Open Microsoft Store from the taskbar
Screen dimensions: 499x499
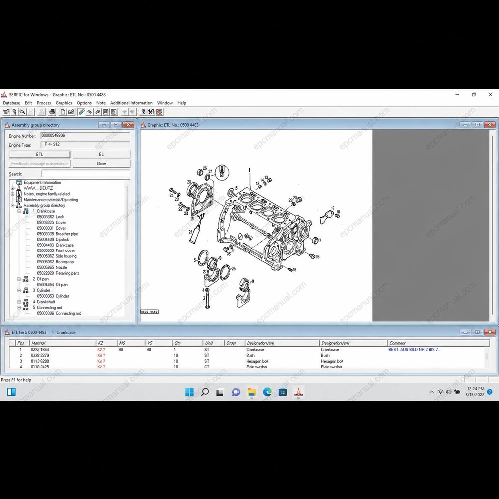tap(283, 392)
